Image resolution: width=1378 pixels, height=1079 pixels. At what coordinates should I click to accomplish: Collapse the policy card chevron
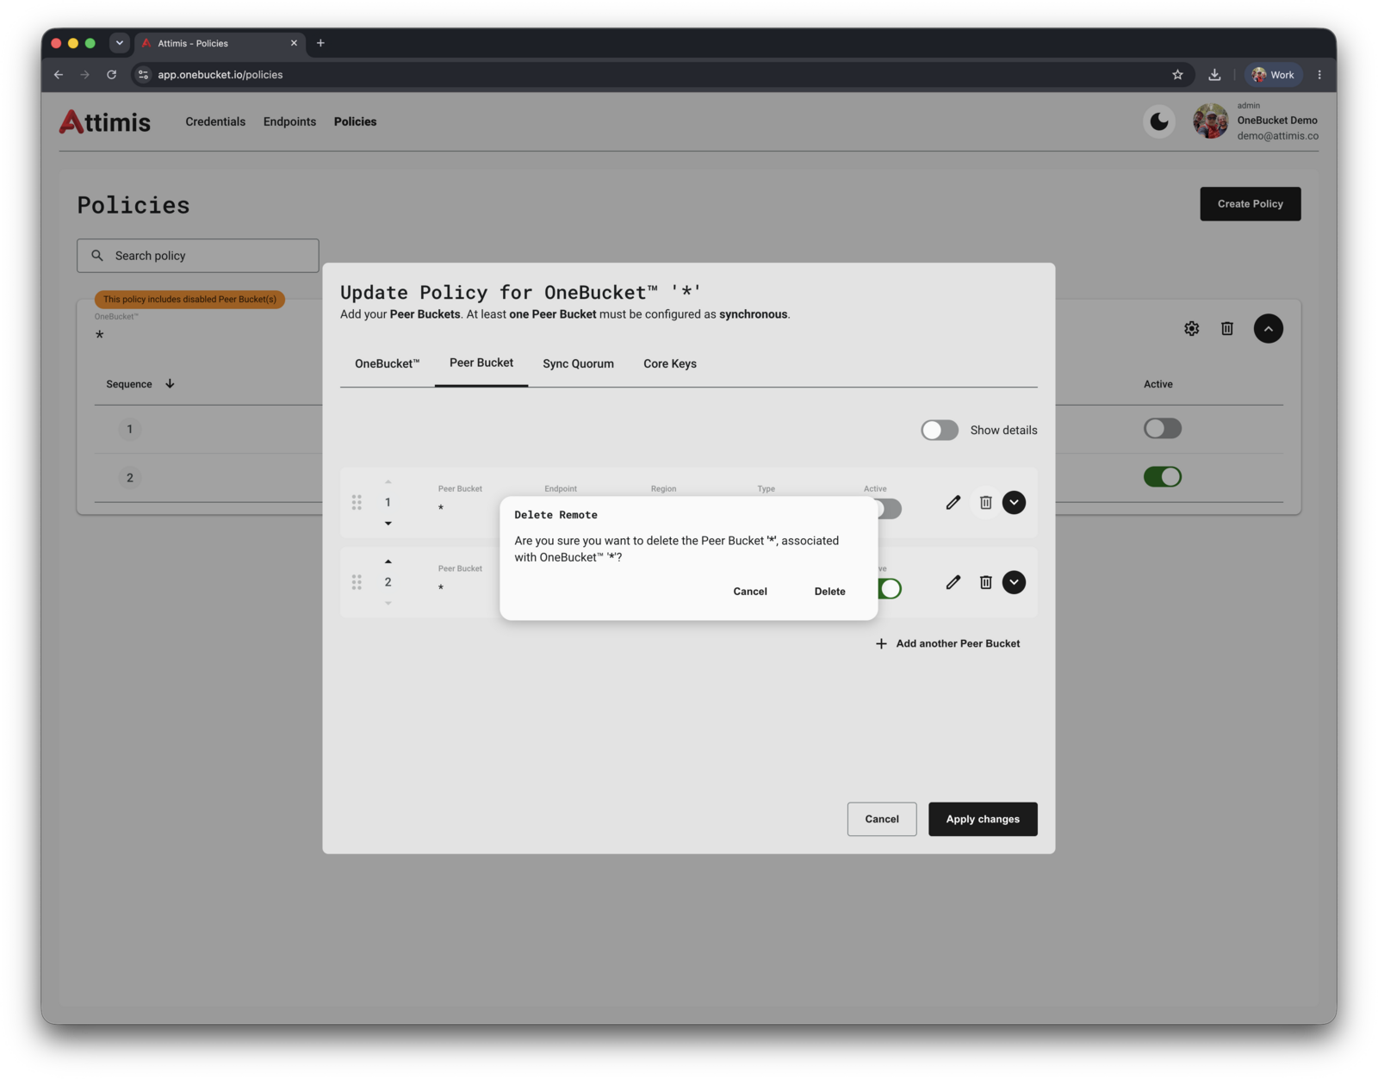pyautogui.click(x=1268, y=328)
